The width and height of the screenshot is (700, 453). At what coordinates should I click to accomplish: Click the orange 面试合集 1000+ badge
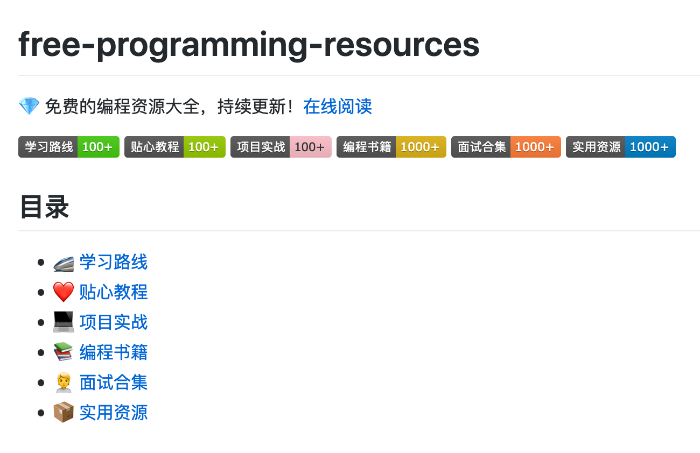tap(506, 147)
